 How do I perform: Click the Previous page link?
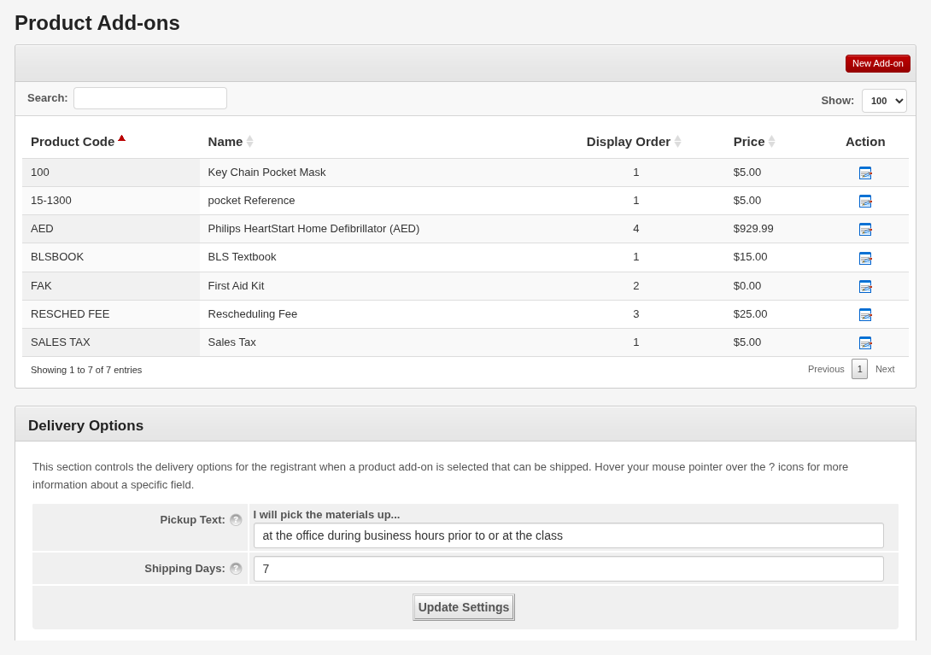pos(826,369)
